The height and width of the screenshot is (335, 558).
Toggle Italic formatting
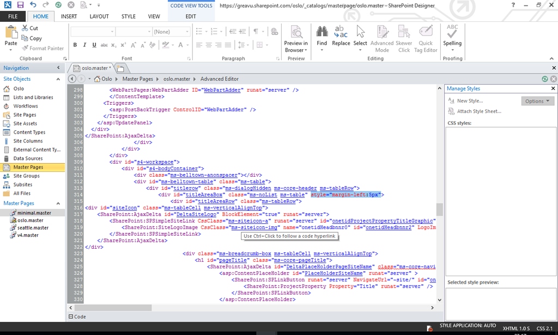click(84, 45)
